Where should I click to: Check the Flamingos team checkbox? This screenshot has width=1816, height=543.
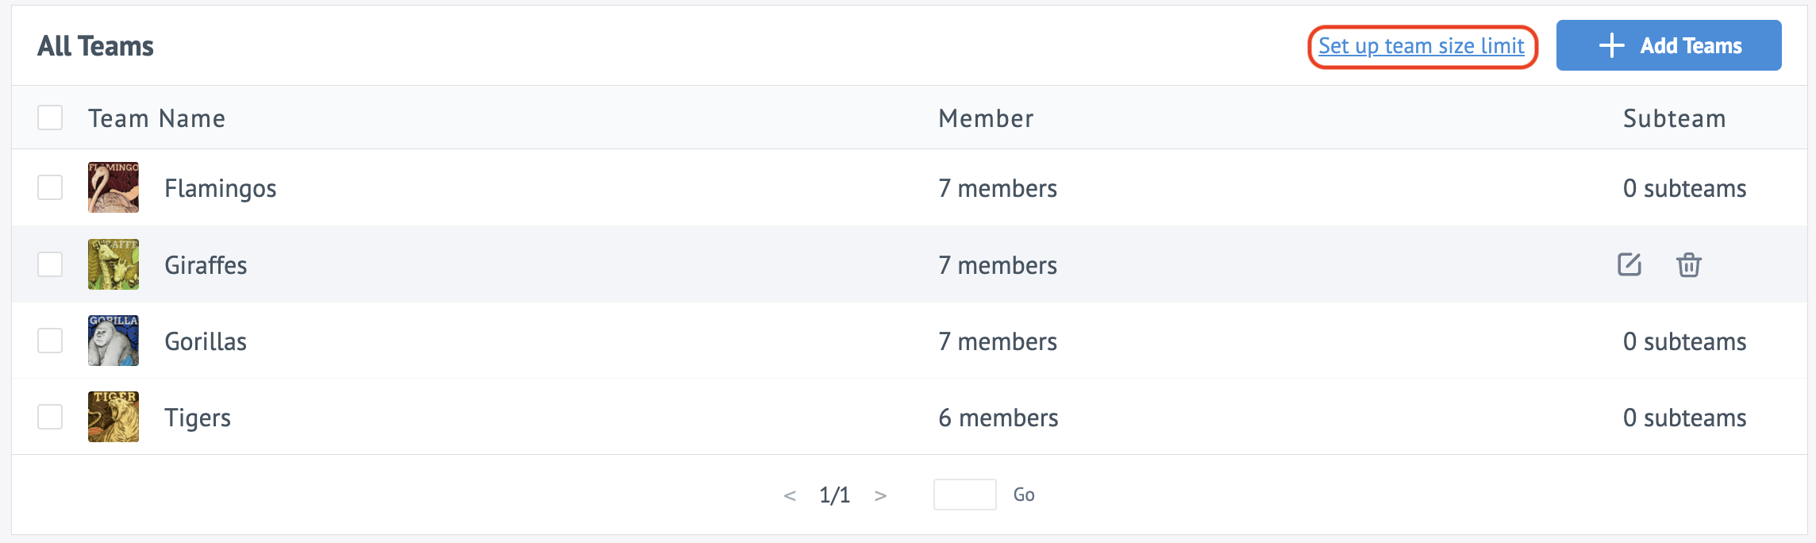point(50,187)
